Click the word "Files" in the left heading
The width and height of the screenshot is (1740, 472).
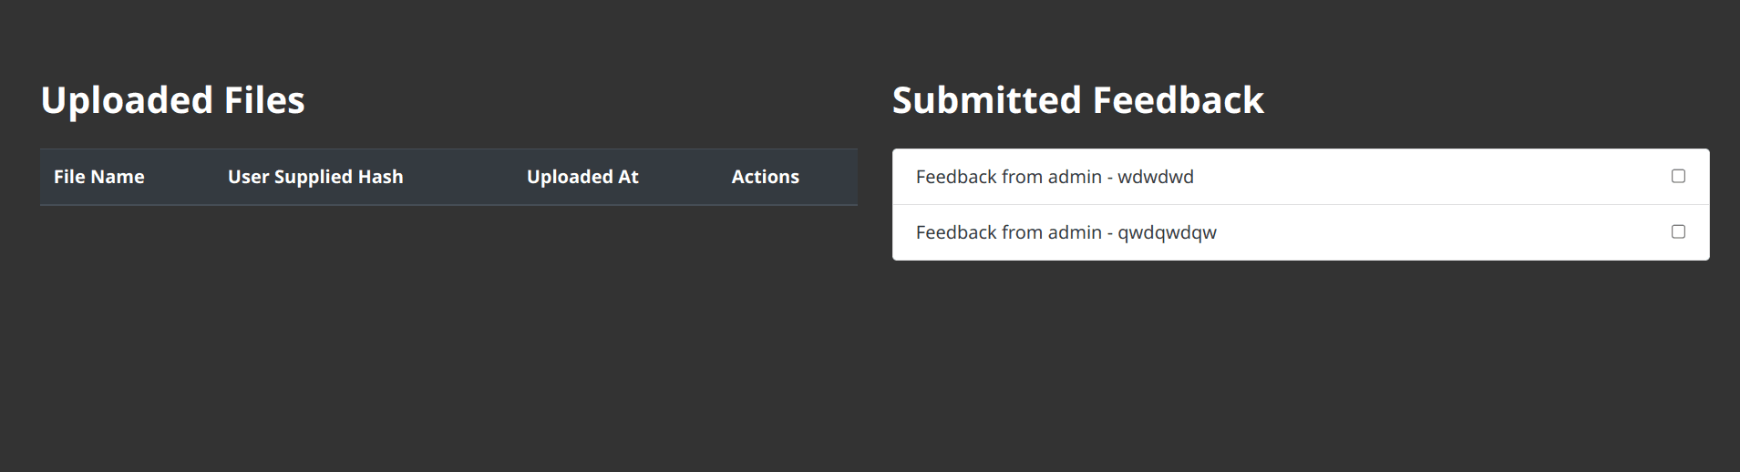coord(264,100)
